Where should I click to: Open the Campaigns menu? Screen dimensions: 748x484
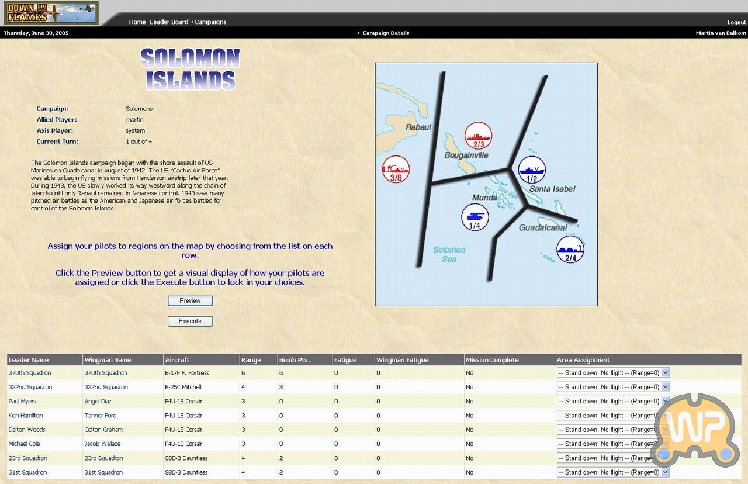(x=210, y=22)
